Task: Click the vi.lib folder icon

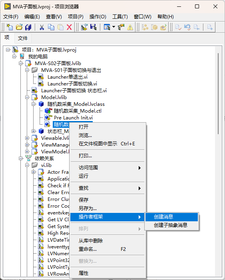Action: point(35,165)
